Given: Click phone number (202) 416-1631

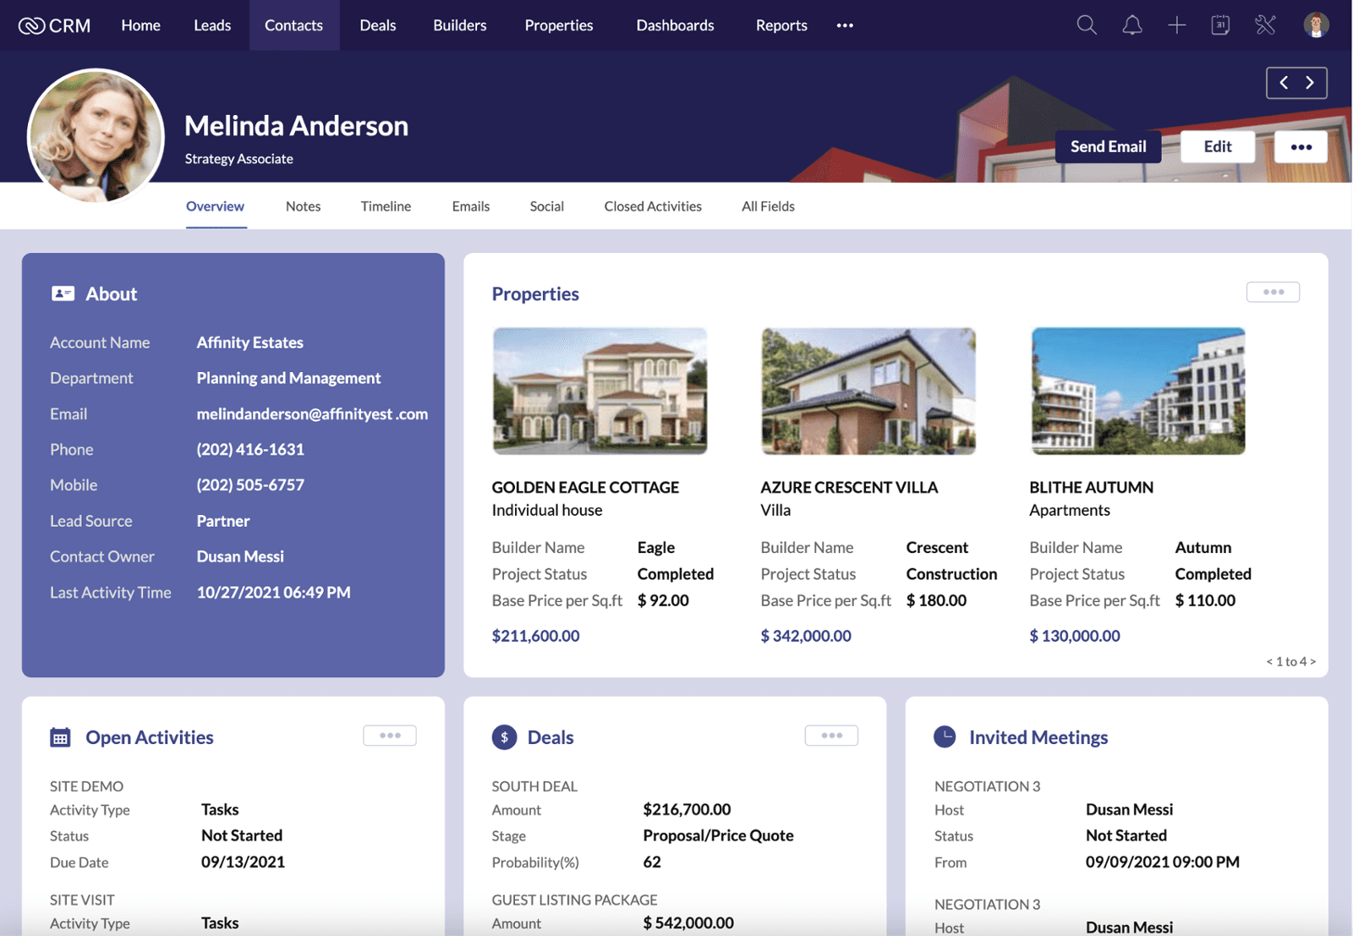Looking at the screenshot, I should (250, 450).
